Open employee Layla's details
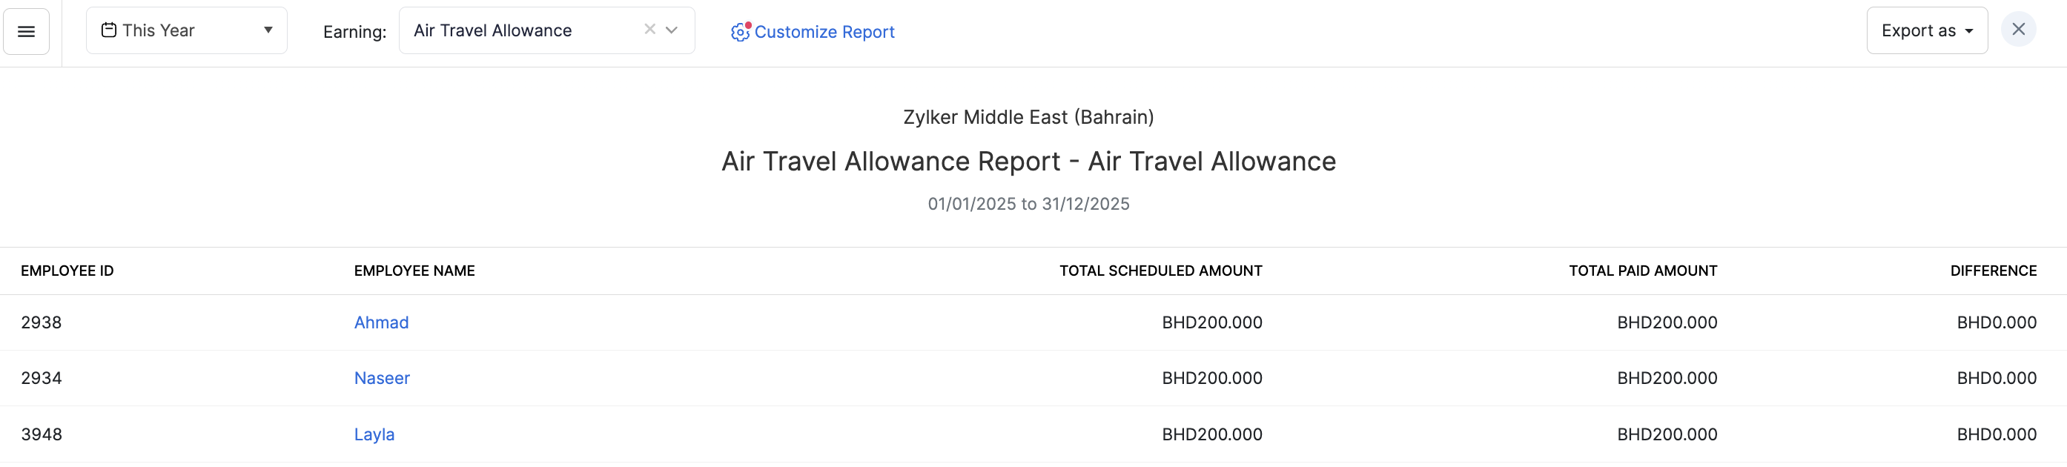This screenshot has width=2067, height=467. pyautogui.click(x=374, y=434)
